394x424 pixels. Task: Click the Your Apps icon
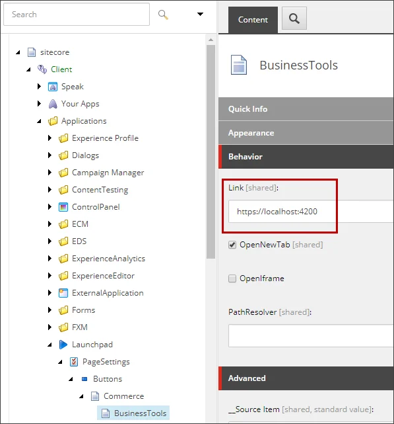tap(53, 104)
